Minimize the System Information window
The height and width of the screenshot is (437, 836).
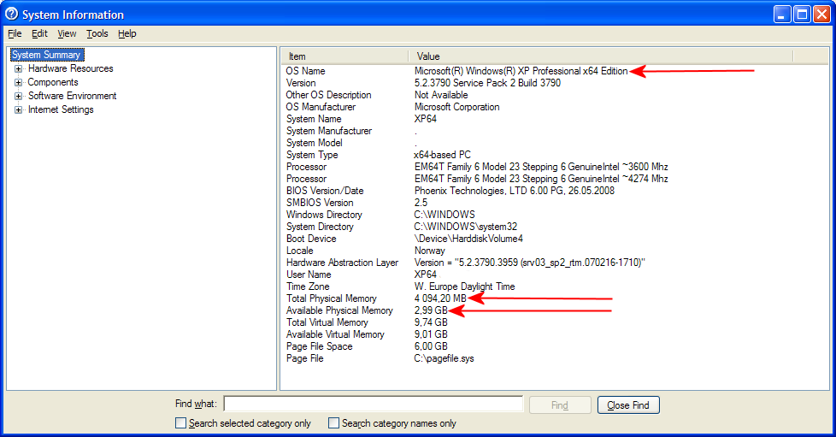pos(782,15)
